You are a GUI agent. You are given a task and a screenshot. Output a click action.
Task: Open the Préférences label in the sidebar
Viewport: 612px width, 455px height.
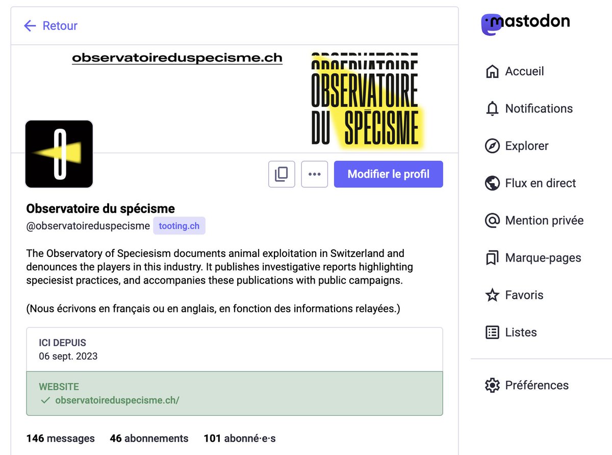point(537,385)
